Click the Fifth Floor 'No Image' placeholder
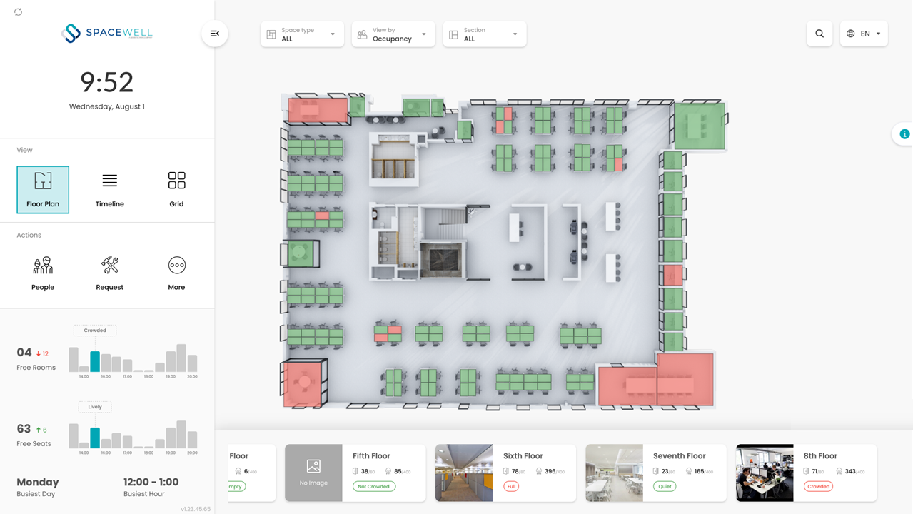 pos(313,473)
